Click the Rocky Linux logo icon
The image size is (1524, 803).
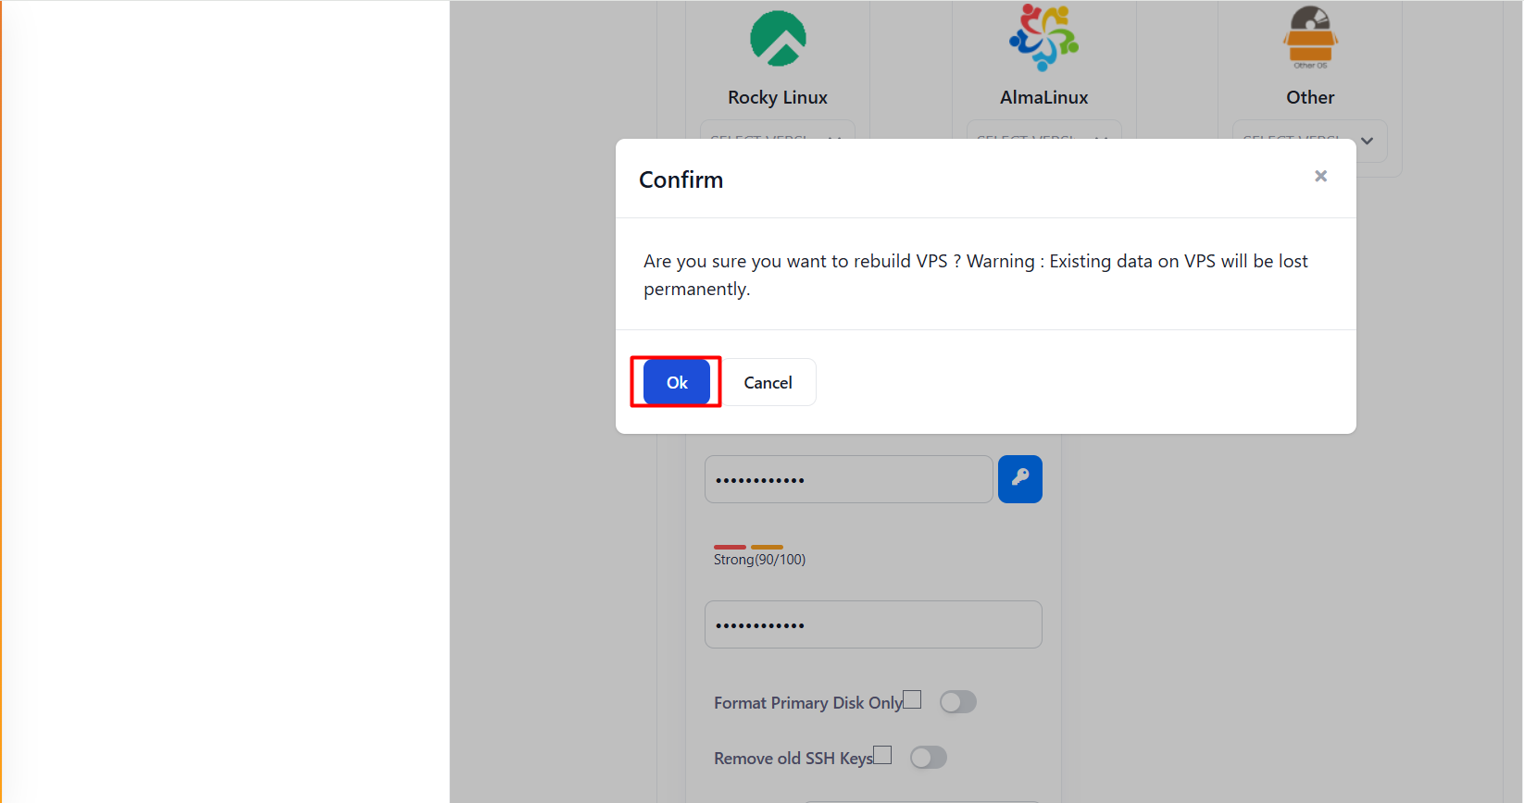coord(778,39)
